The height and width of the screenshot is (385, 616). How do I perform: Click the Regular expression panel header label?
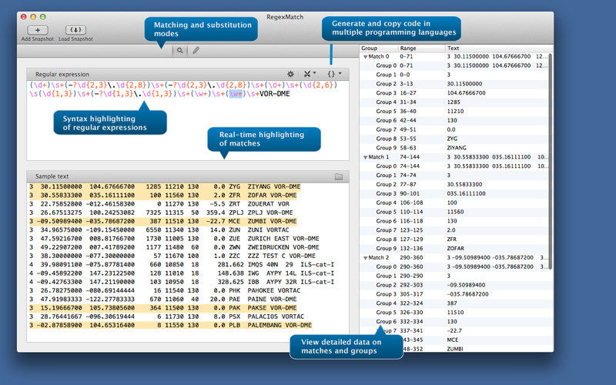click(62, 74)
